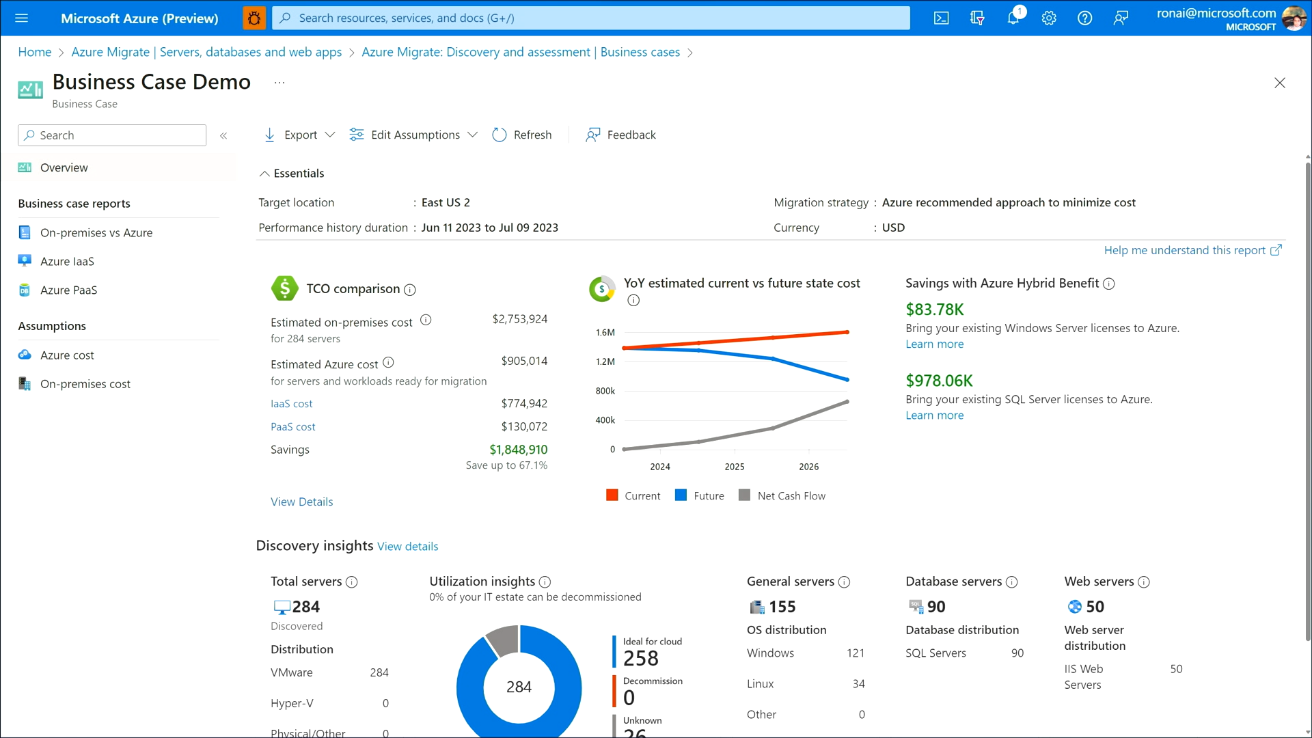Open the Cloud Shell icon
1312x738 pixels.
(x=941, y=18)
